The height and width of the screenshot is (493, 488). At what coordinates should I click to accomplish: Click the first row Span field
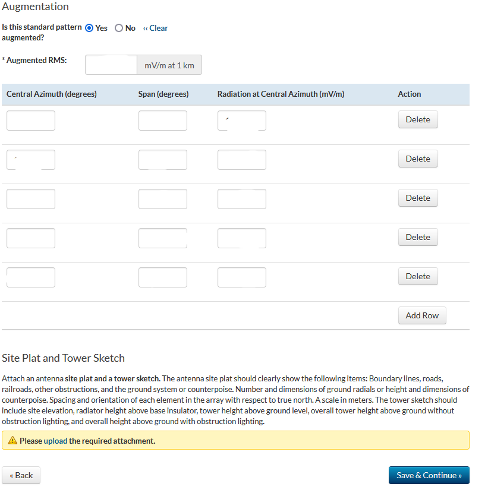[x=163, y=121]
